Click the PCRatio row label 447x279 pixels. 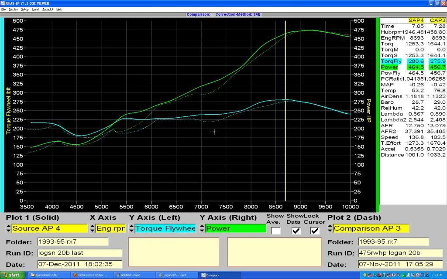[391, 79]
